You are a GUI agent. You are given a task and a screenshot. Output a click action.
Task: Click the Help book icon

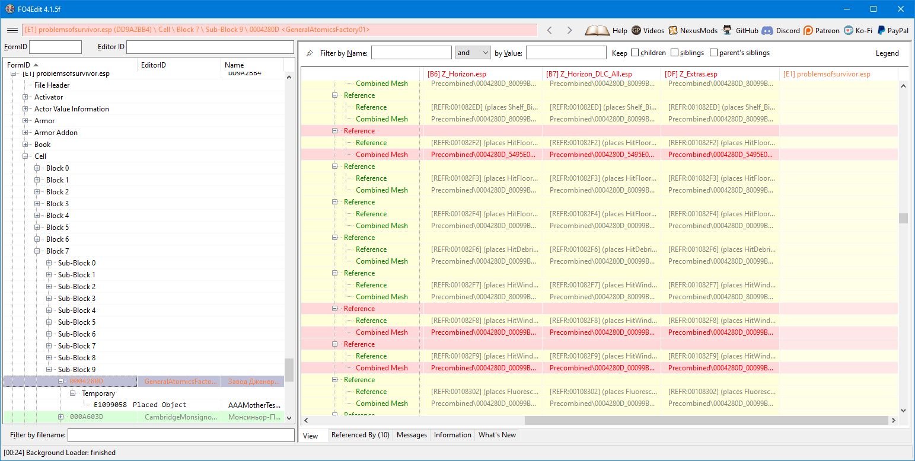pos(597,30)
